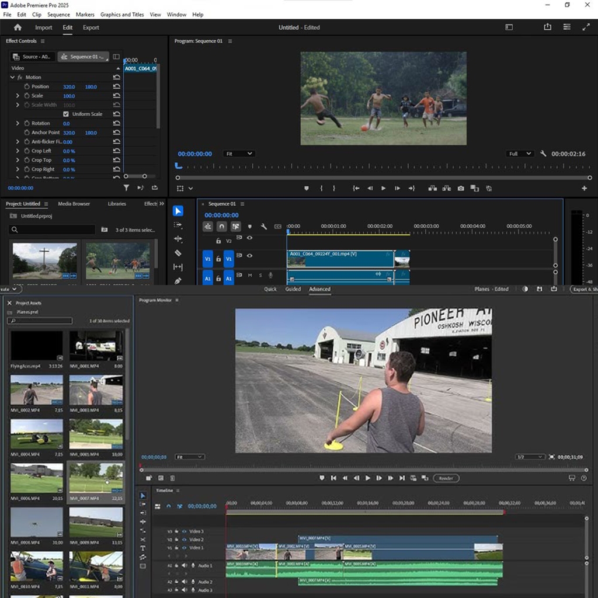
Task: Click the captions CC icon in Sequence 01 timeline
Action: 277,227
